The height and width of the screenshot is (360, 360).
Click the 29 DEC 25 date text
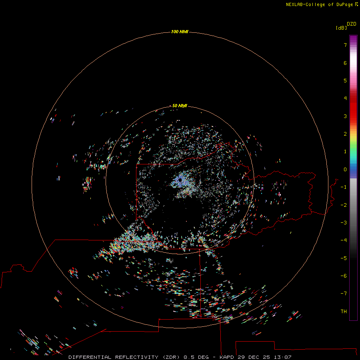tap(254, 357)
